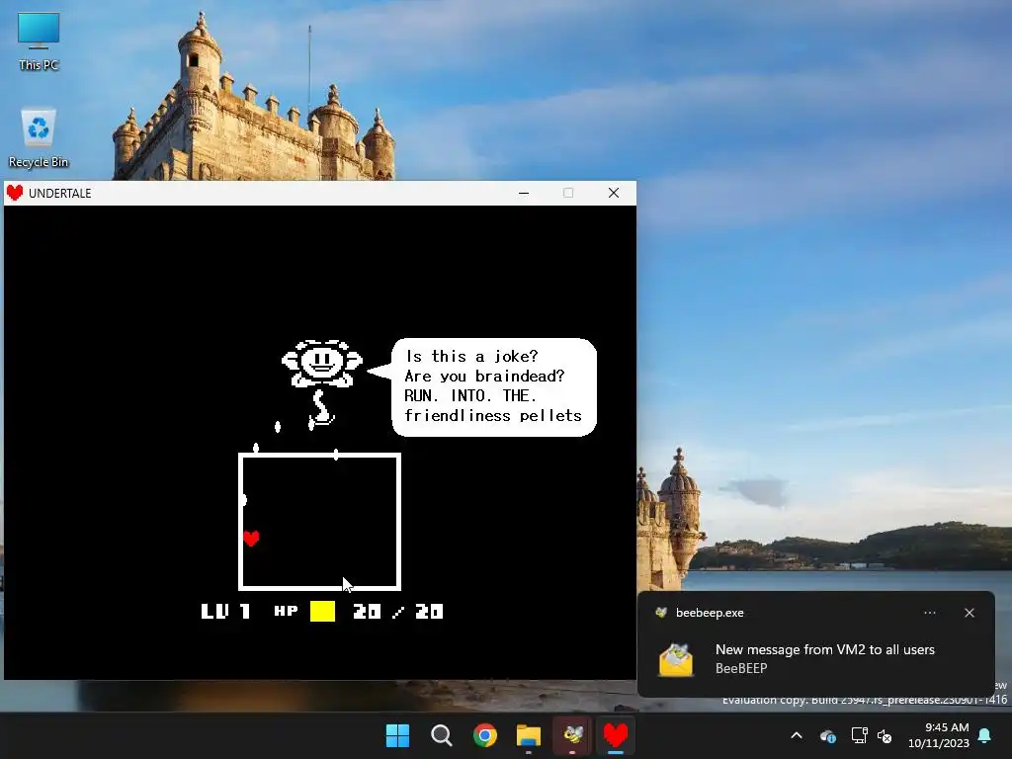Open taskbar Search
The width and height of the screenshot is (1012, 759).
coord(442,735)
